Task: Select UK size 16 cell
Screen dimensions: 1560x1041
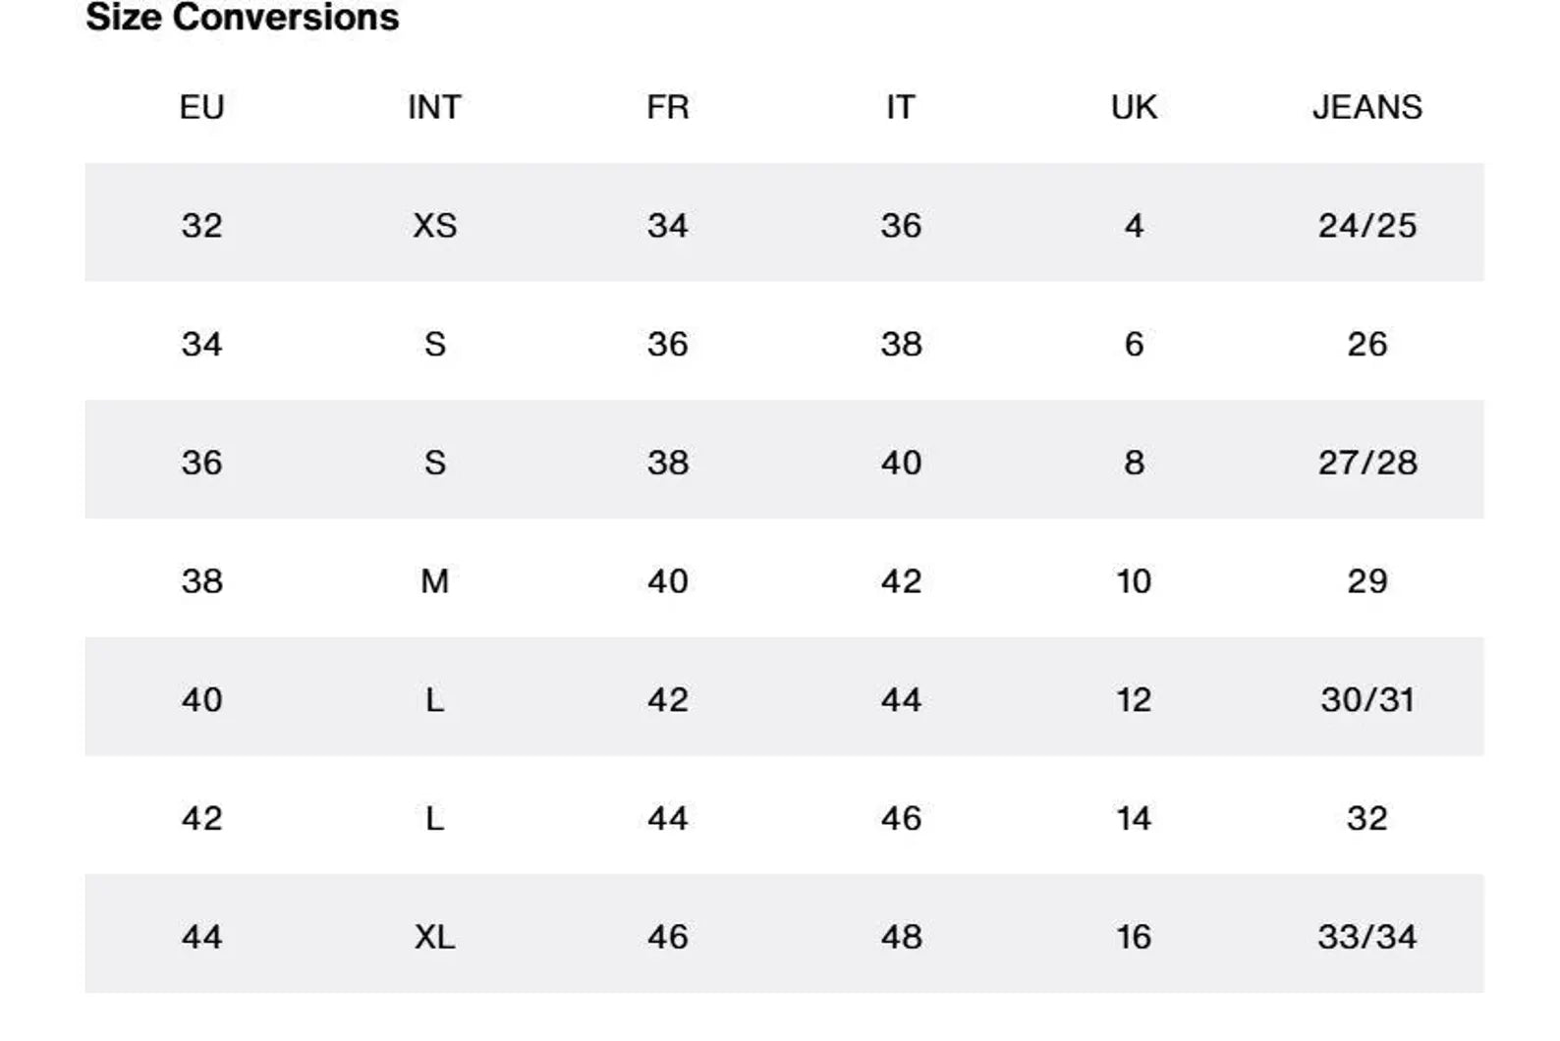Action: [1134, 937]
